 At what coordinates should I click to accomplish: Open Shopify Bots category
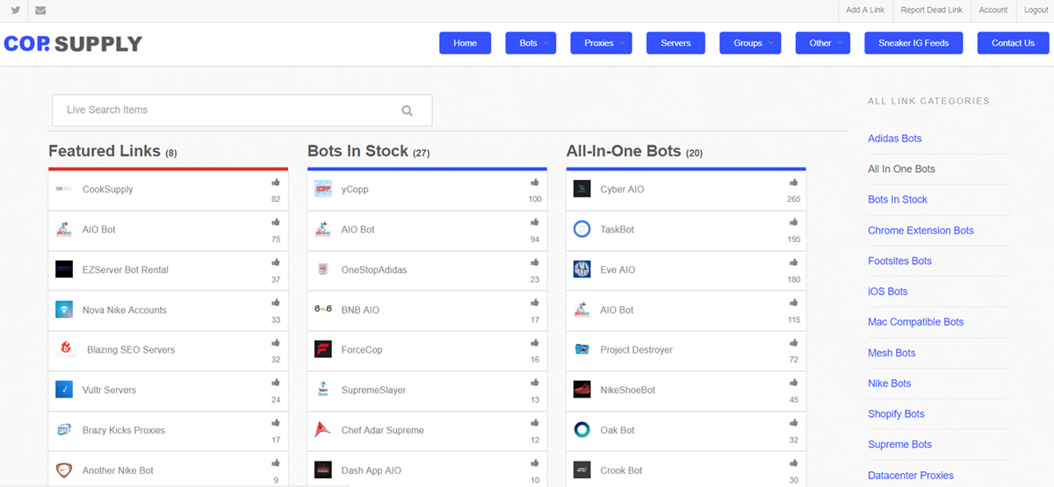coord(896,414)
